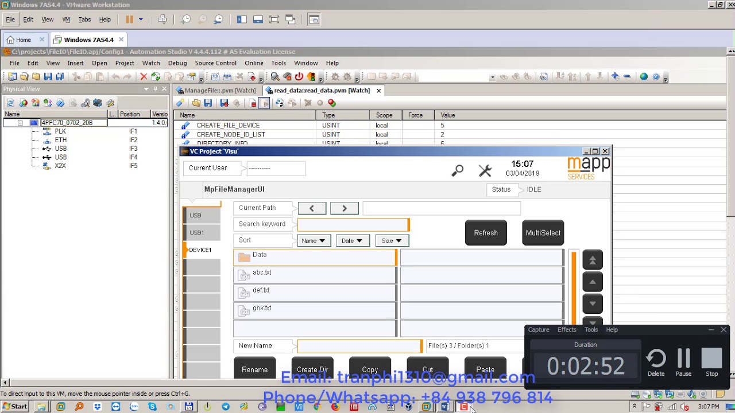Toggle the red record stop icon in Watch toolbar

click(253, 103)
